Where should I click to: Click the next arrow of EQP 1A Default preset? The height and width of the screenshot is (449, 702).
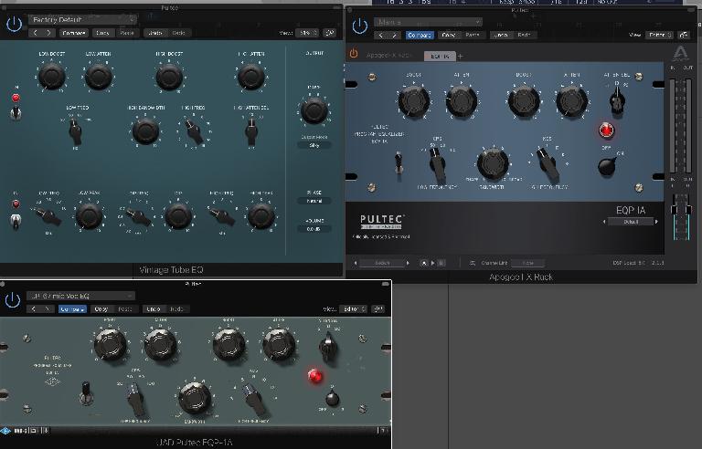[656, 222]
